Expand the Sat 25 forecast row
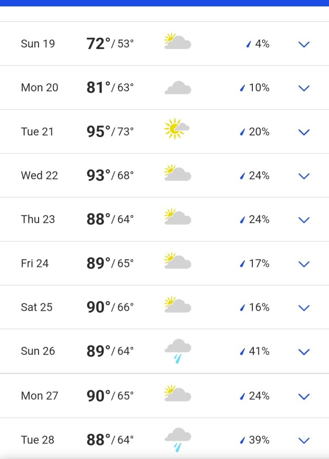 point(164,307)
